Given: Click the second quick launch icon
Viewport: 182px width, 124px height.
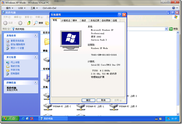Looking at the screenshot, I should pos(27,119).
